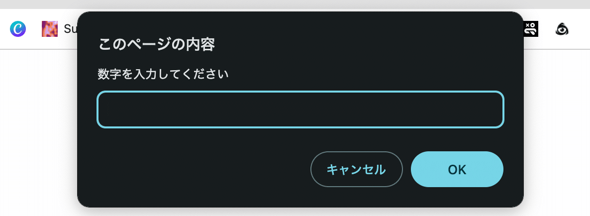This screenshot has height=216, width=590.
Task: Dismiss the prompt with キャンセル
Action: [x=356, y=169]
